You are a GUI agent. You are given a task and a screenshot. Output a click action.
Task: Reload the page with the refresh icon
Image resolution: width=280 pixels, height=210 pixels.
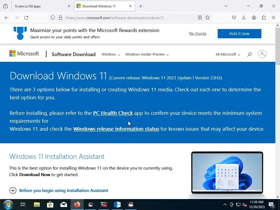click(x=26, y=18)
